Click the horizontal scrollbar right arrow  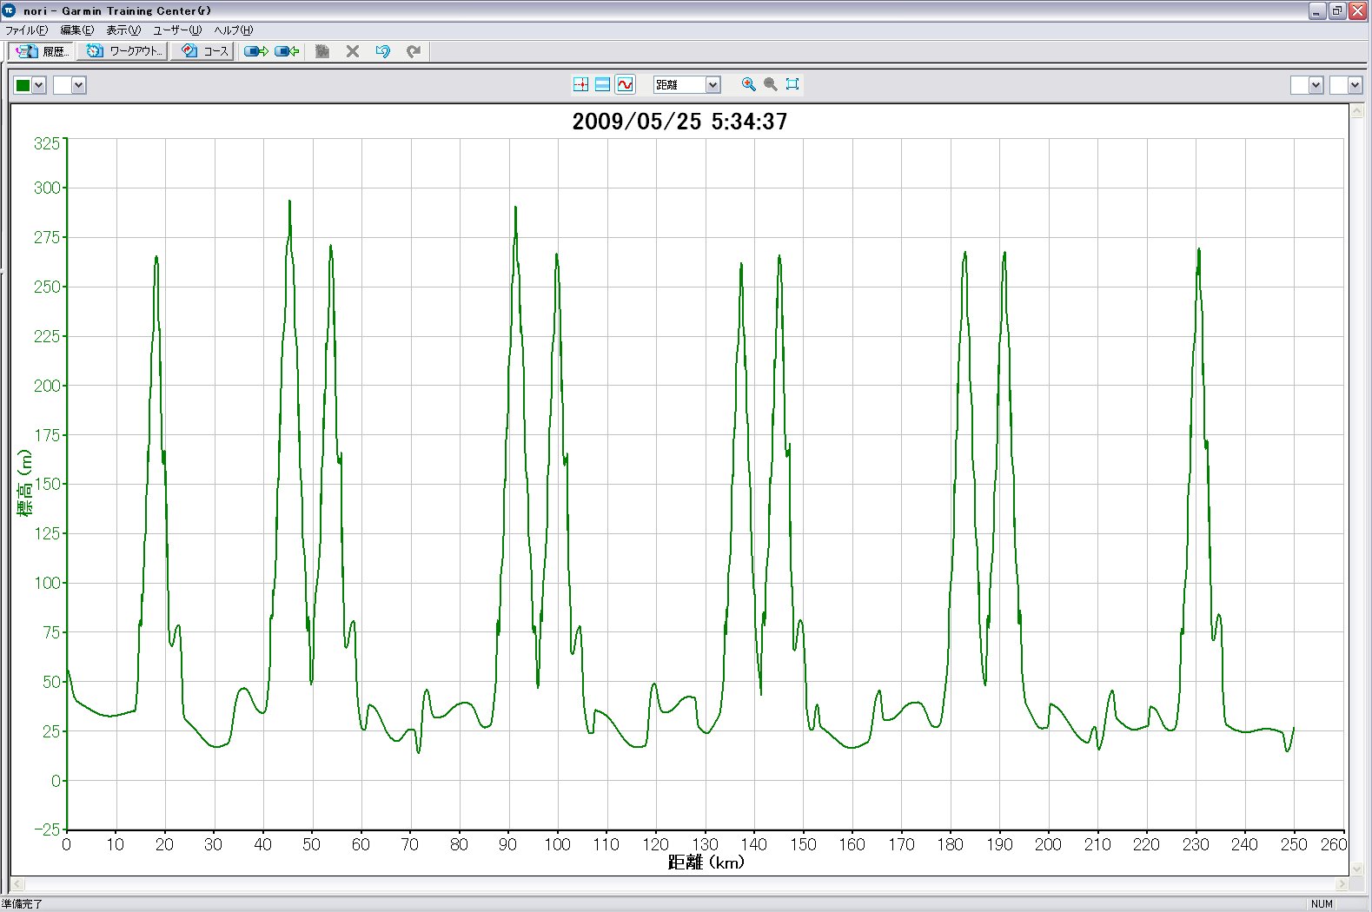coord(1342,884)
